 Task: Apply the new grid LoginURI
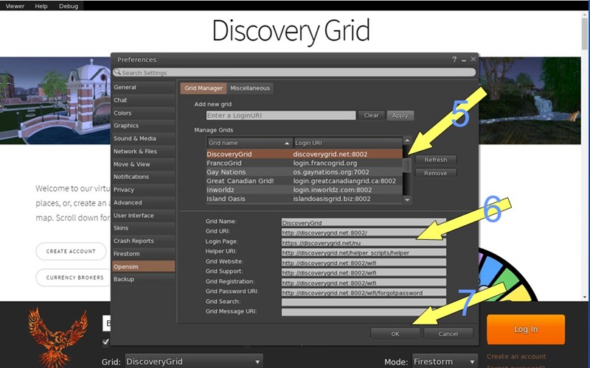(400, 116)
